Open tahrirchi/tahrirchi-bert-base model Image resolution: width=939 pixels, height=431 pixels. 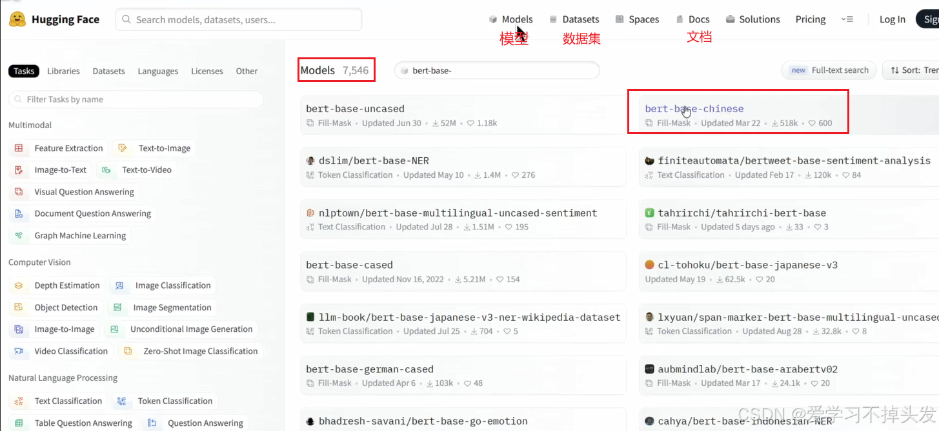click(789, 219)
